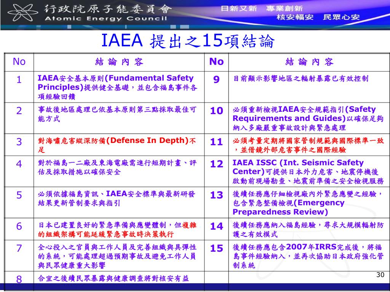Select the left 'No' column header
The height and width of the screenshot is (292, 390).
click(x=19, y=62)
